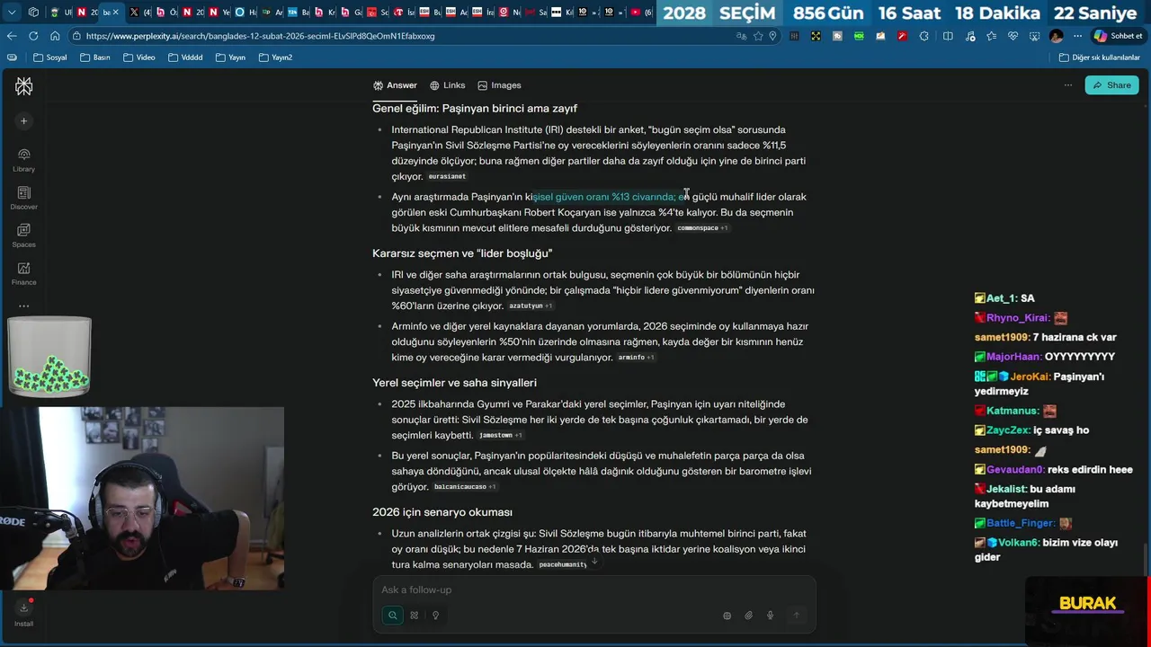Focus the Ask a follow-up field

tap(593, 589)
